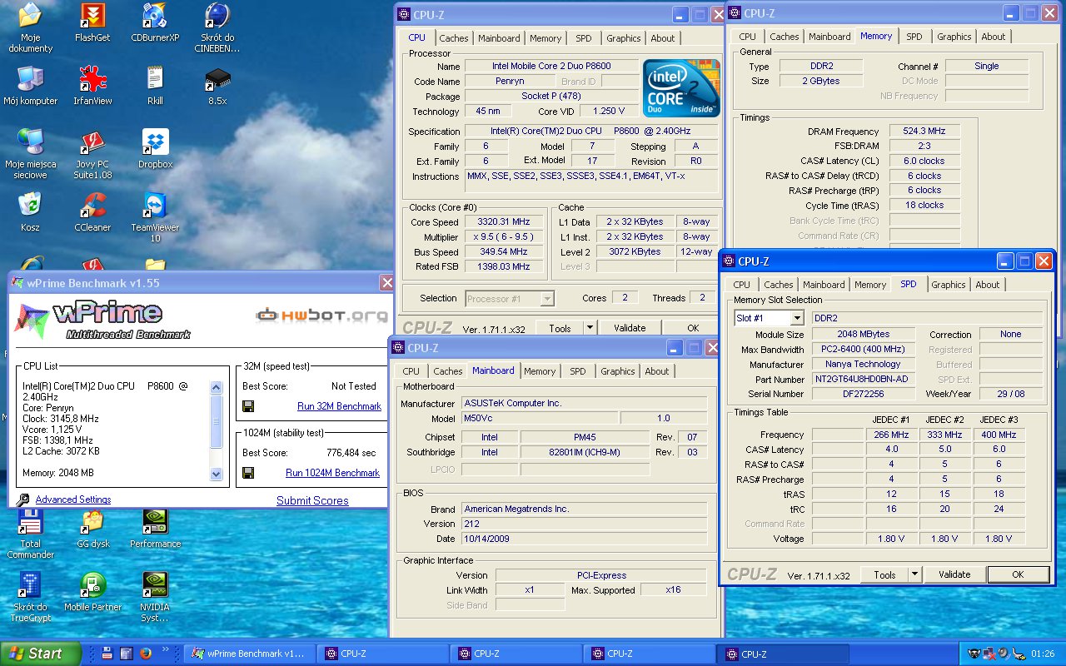The image size is (1066, 666).
Task: Expand the hidden quick launch chevron
Action: pyautogui.click(x=167, y=650)
